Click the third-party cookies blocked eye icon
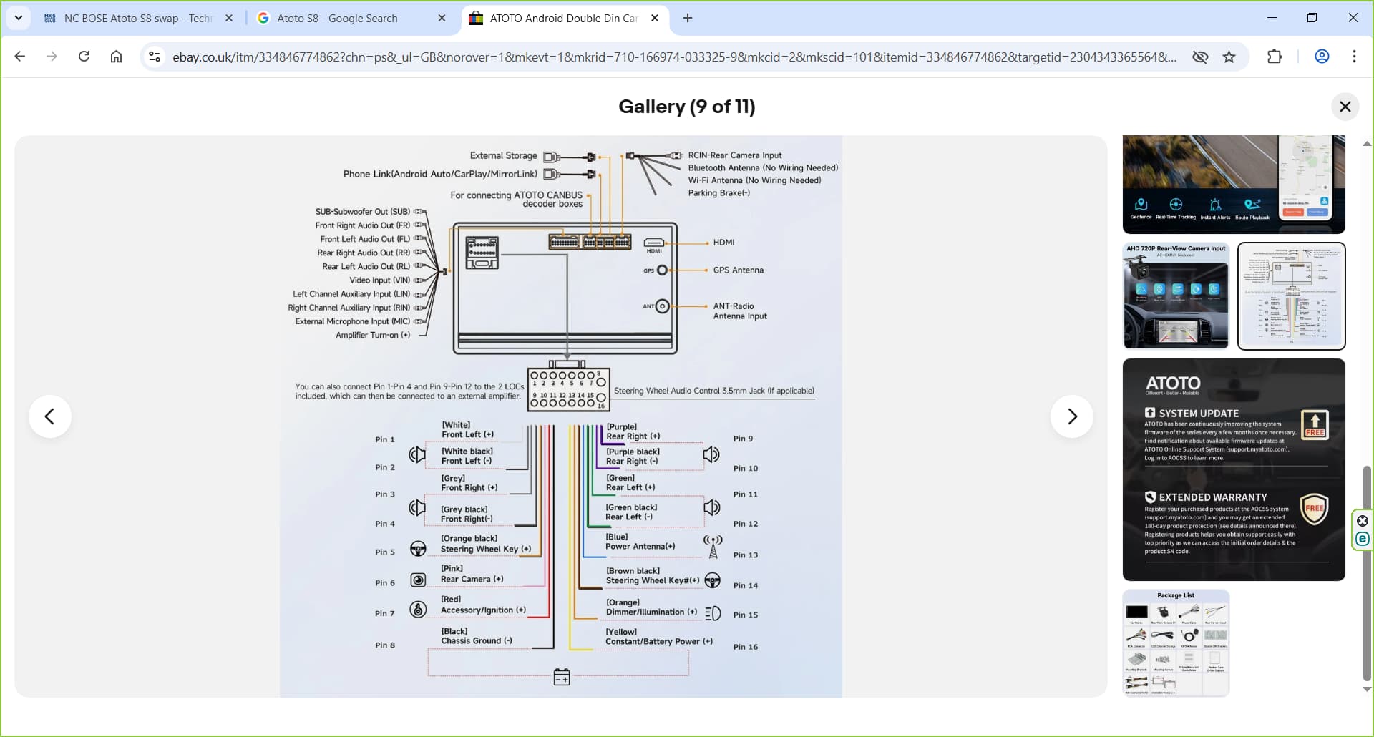This screenshot has height=737, width=1374. (1199, 57)
